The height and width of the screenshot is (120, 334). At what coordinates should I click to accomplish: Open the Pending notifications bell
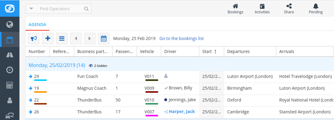(316, 9)
